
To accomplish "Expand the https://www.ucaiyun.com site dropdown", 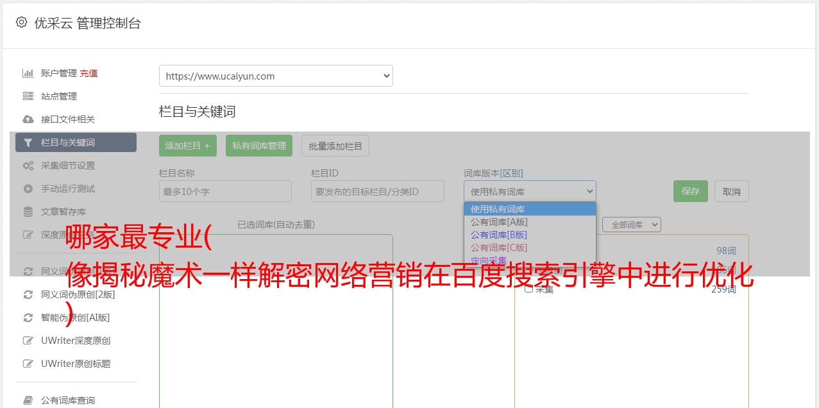I will tap(276, 76).
